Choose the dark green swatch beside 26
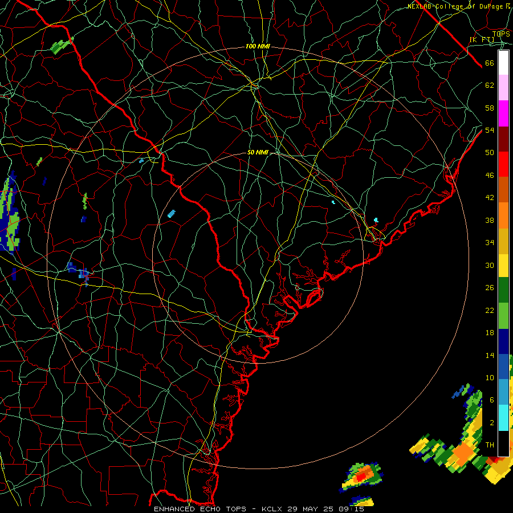Screen dimensions: 513x513 click(x=503, y=290)
